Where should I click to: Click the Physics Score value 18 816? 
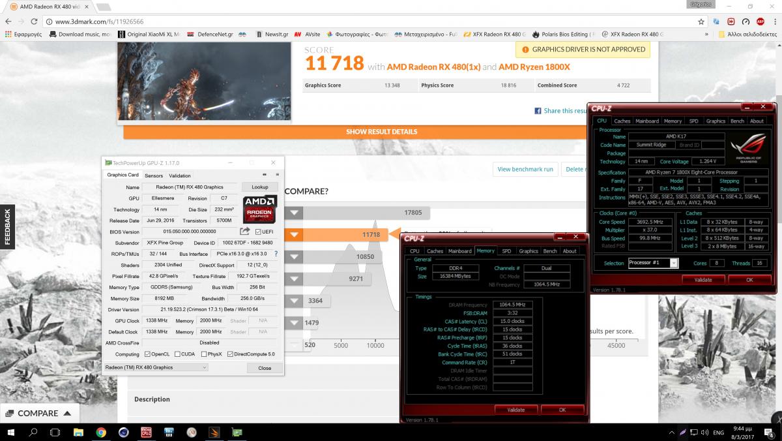508,85
